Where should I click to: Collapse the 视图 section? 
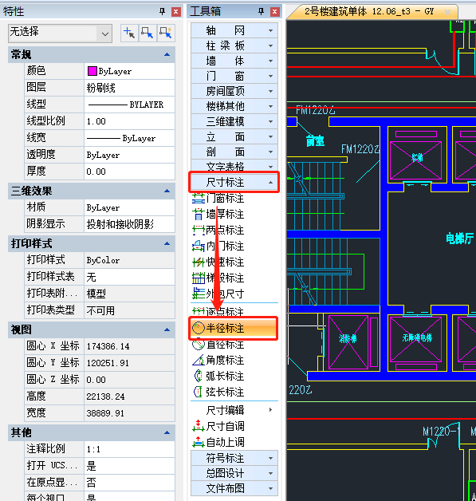point(167,329)
